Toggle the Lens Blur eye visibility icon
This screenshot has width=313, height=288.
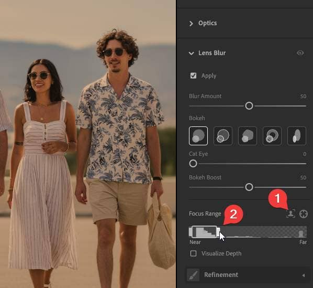[300, 53]
